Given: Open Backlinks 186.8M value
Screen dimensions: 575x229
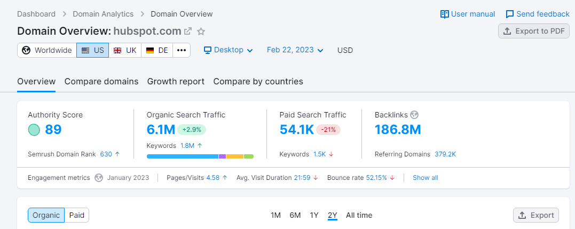Looking at the screenshot, I should (398, 130).
